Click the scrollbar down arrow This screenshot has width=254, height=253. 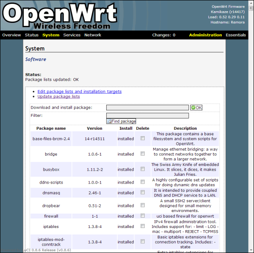point(251,250)
